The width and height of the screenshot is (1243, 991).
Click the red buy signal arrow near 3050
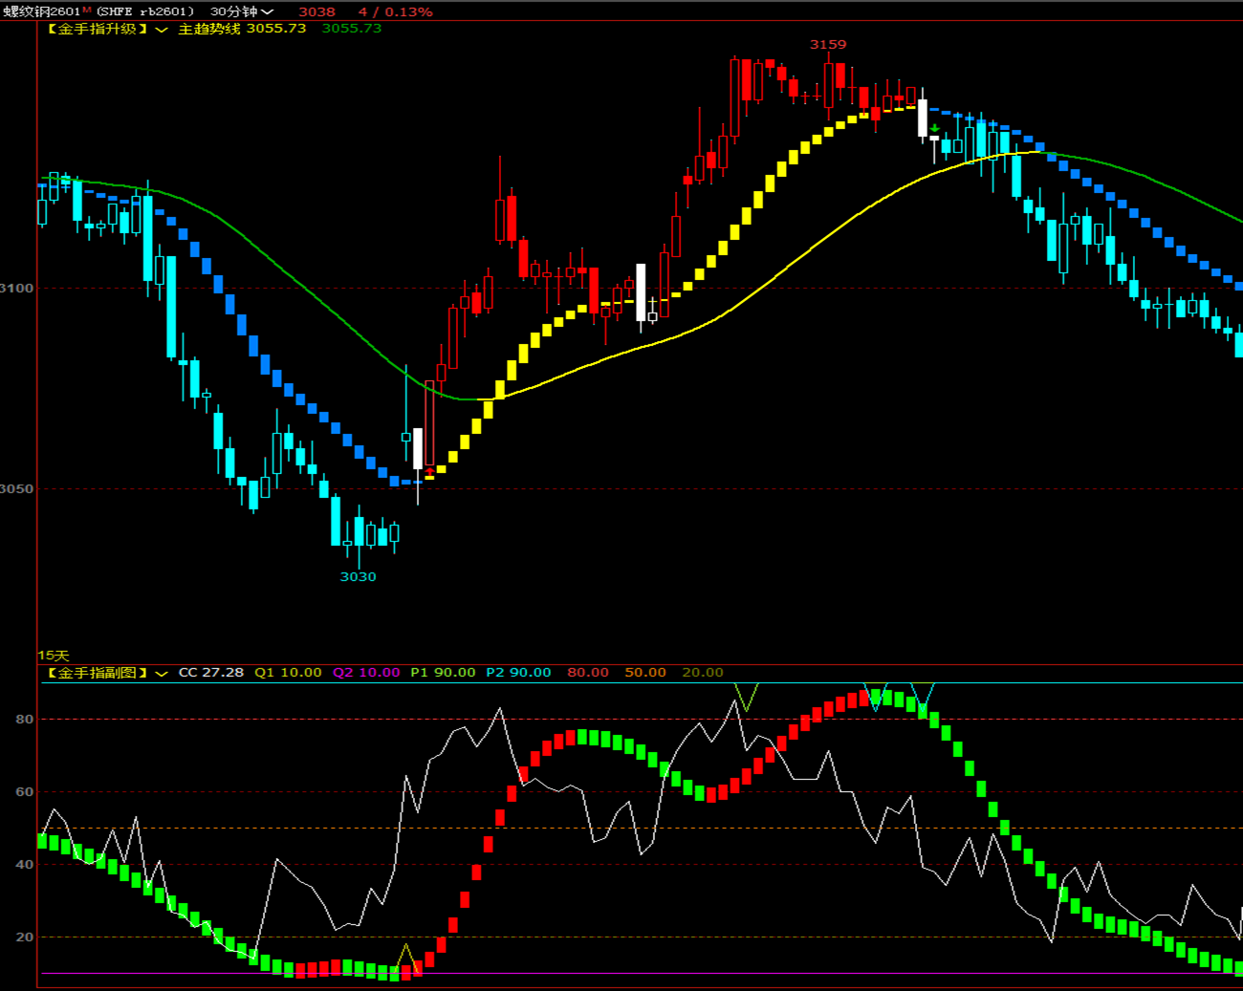pyautogui.click(x=430, y=470)
